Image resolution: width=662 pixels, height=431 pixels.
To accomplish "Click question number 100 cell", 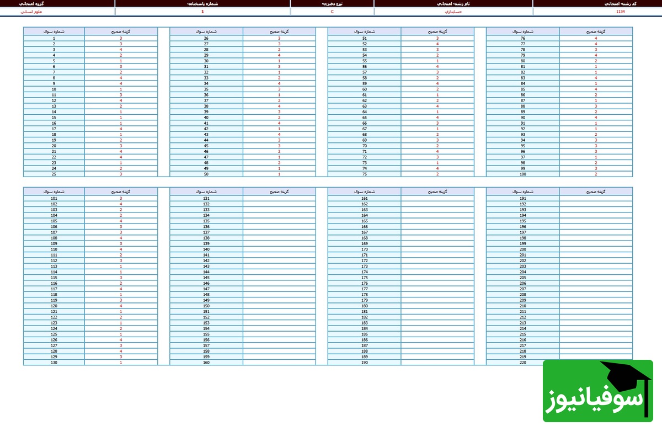I will click(x=523, y=174).
